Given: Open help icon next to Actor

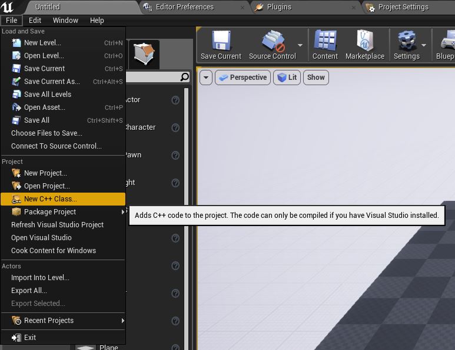Looking at the screenshot, I should click(x=175, y=100).
